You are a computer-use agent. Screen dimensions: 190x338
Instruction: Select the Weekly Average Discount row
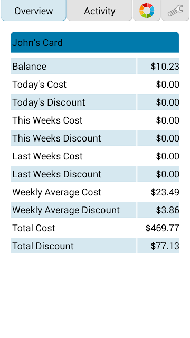tap(95, 210)
